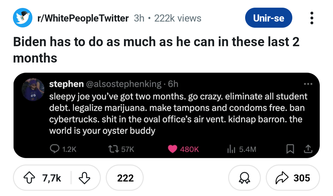Click the tweet views analytics icon
Viewport: 333px width, 196px height.
point(231,149)
